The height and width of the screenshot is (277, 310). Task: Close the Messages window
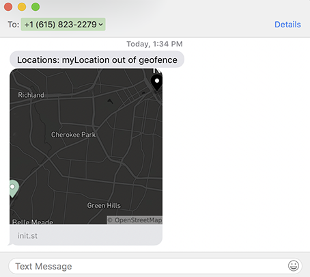pyautogui.click(x=8, y=7)
